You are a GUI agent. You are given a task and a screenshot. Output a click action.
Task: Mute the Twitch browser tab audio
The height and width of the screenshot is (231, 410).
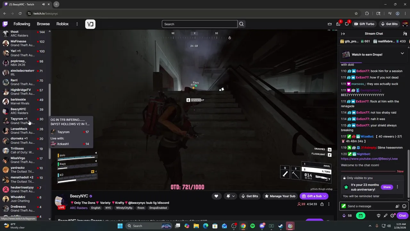43,4
